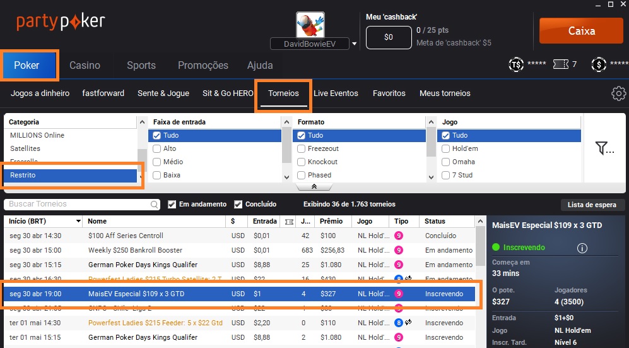Screen dimensions: 629x348
Task: Check the Hold'em game filter
Action: click(x=445, y=149)
